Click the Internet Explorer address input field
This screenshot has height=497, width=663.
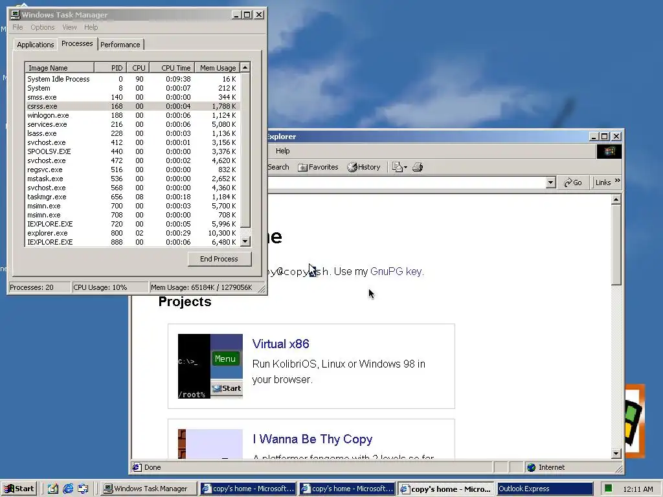[406, 182]
